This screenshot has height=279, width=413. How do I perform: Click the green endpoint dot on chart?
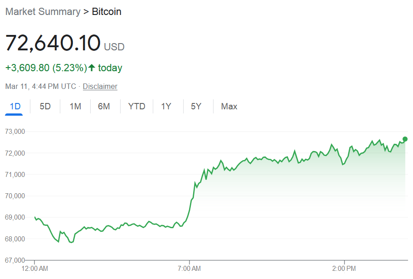point(405,139)
